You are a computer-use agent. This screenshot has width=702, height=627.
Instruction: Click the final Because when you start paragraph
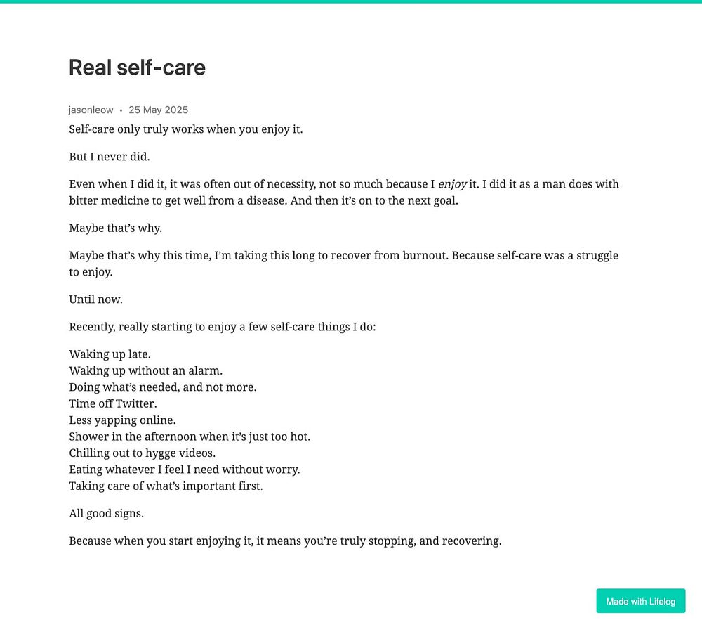coord(285,541)
